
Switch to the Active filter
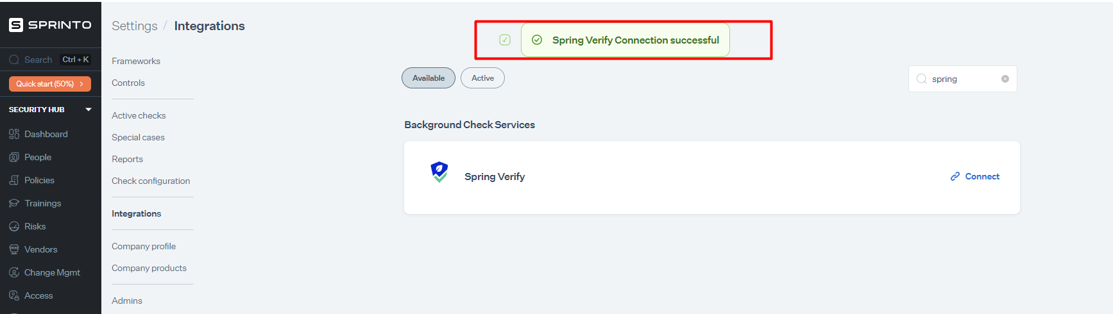(482, 78)
